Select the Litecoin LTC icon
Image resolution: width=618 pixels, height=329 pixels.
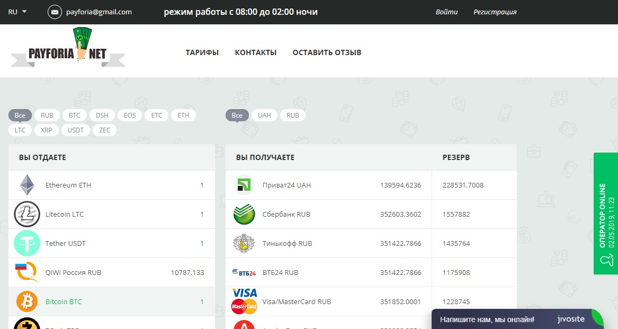click(27, 215)
